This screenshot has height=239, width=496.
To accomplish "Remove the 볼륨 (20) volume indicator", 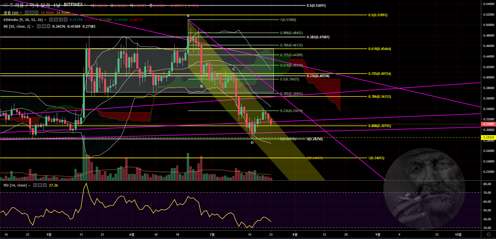I will tap(36, 13).
